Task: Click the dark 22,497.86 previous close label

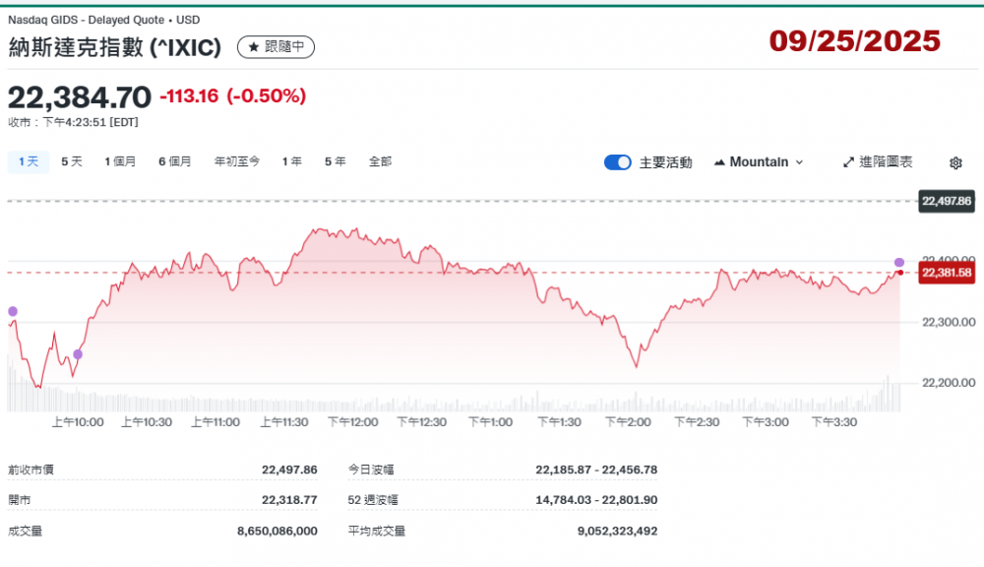Action: 946,201
